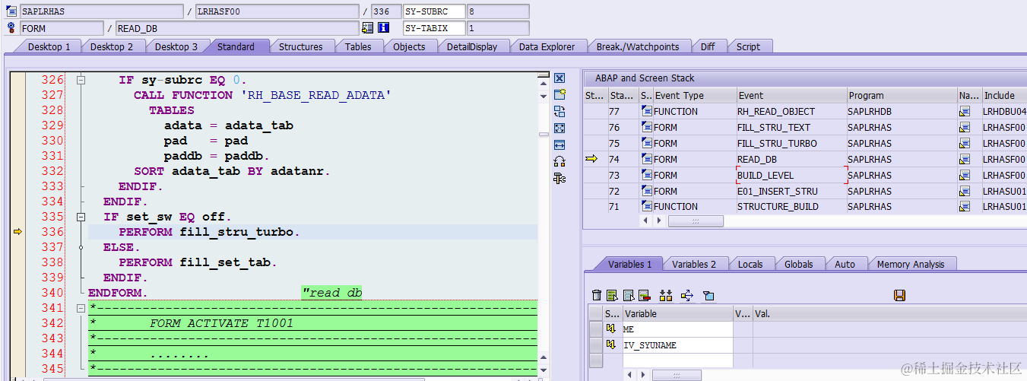This screenshot has height=381, width=1027.
Task: Click the change icon beside variable ME
Action: pos(611,329)
